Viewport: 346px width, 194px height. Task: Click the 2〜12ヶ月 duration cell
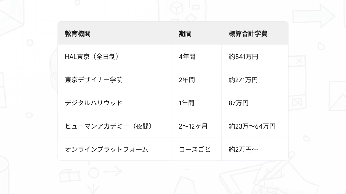point(193,126)
